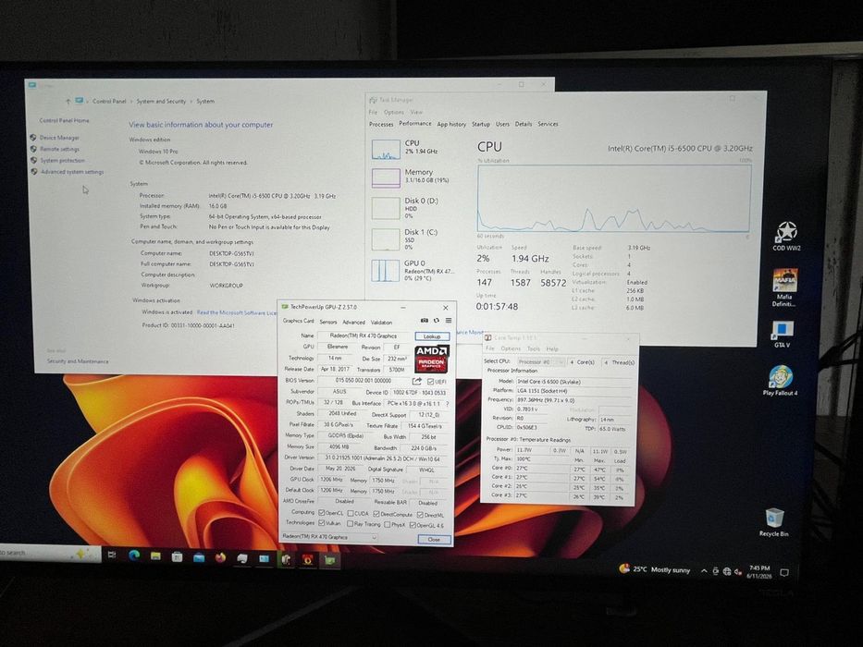
Task: Click the Close button in GPU-Z
Action: pyautogui.click(x=434, y=540)
